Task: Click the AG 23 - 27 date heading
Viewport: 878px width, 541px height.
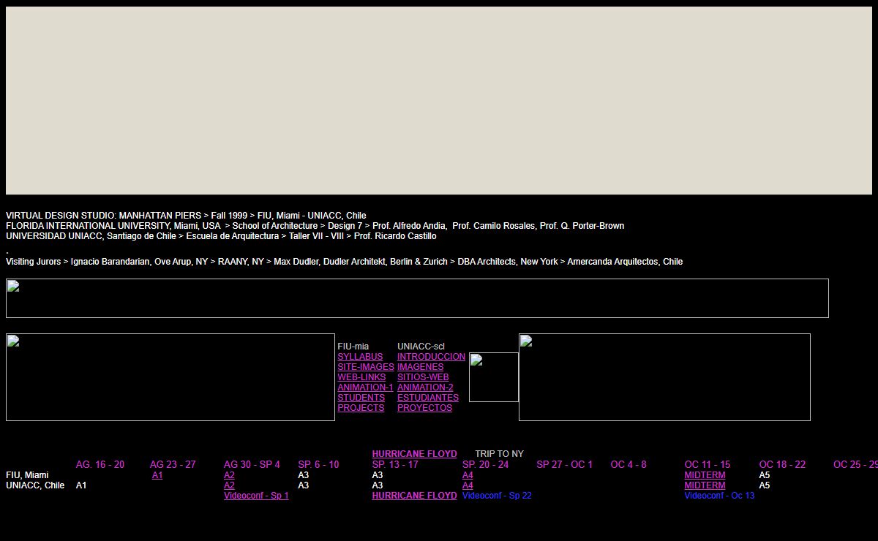Action: pyautogui.click(x=173, y=464)
